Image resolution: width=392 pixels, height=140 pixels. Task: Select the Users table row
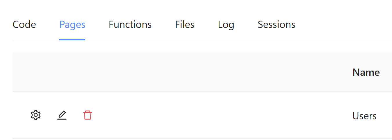(x=203, y=115)
